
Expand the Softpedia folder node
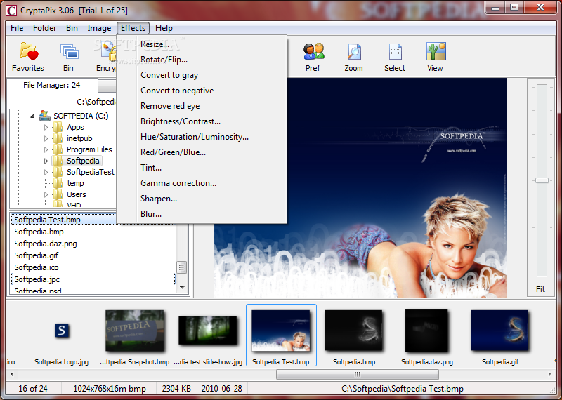point(46,161)
